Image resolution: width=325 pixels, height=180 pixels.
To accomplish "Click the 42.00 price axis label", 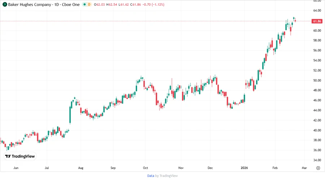I will [x=317, y=120].
